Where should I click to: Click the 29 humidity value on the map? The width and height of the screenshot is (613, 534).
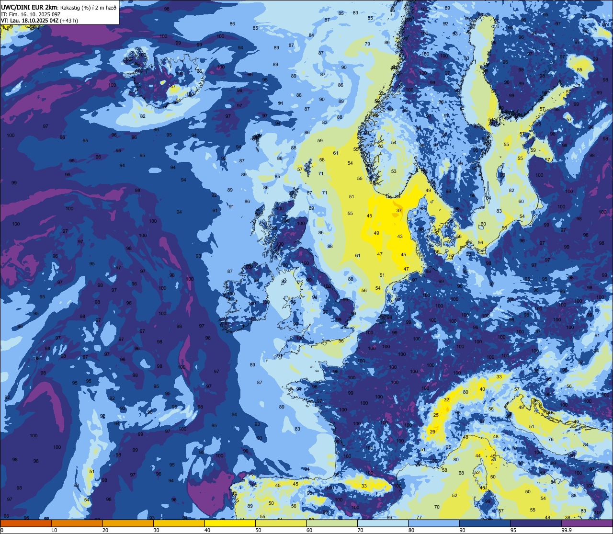coord(432,432)
